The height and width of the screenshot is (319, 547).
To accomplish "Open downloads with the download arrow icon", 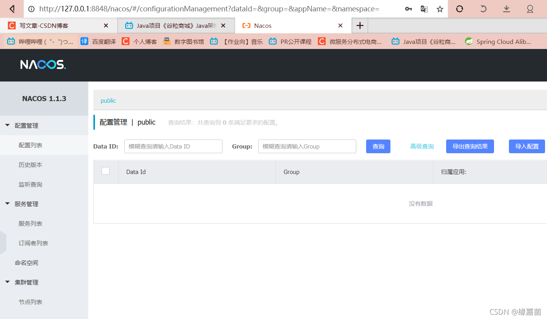I will [506, 9].
